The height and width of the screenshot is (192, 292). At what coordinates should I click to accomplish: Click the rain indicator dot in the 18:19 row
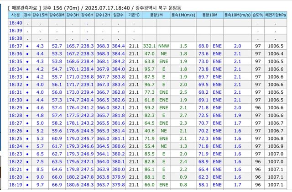click(x=27, y=185)
